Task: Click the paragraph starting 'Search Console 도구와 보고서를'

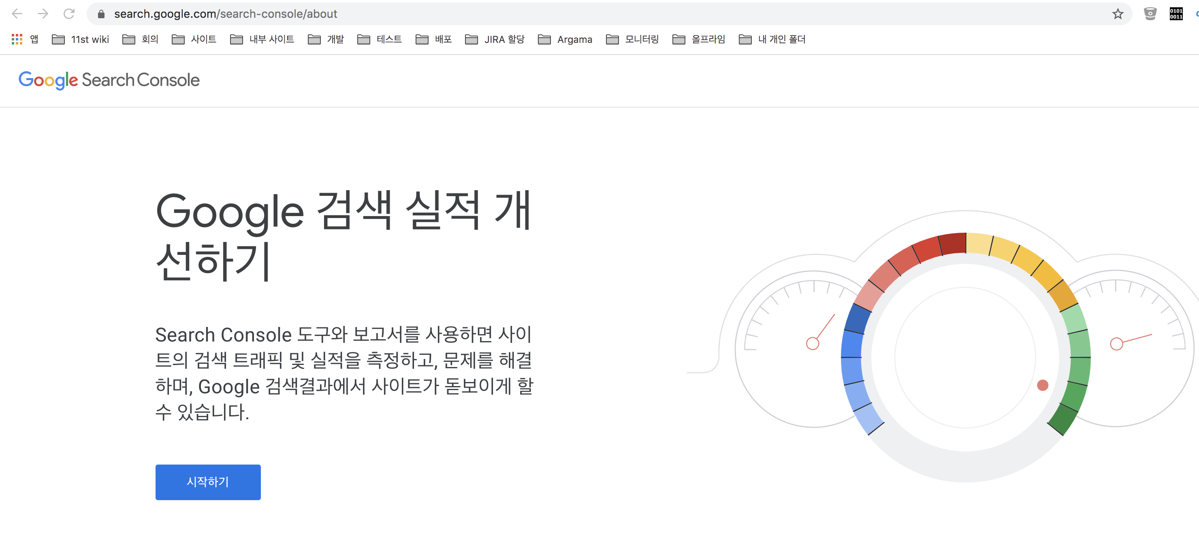Action: pos(344,373)
